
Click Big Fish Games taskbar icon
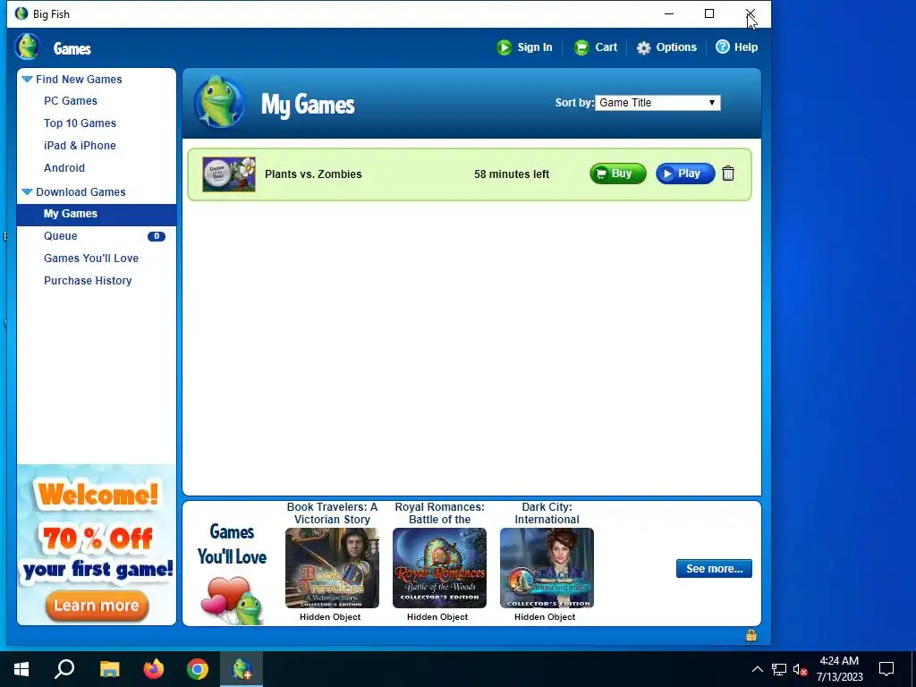(242, 669)
